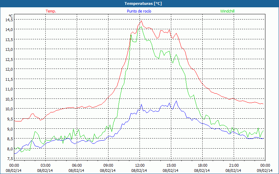Click the 11,0 y-axis value
The image size is (279, 174).
click(x=9, y=89)
